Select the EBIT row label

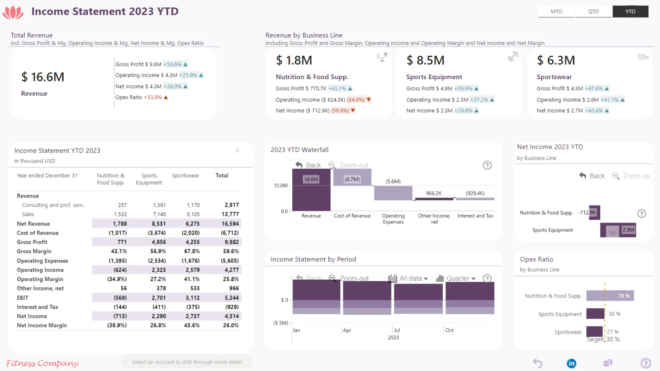pyautogui.click(x=22, y=298)
